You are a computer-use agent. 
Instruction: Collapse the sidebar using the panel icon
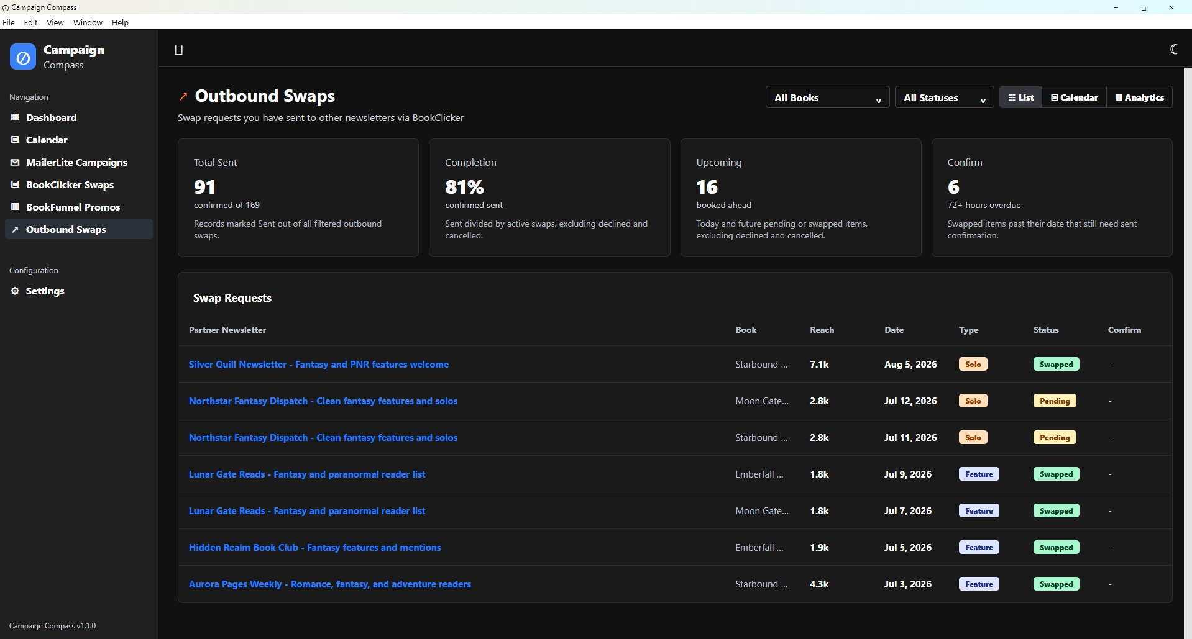tap(179, 50)
